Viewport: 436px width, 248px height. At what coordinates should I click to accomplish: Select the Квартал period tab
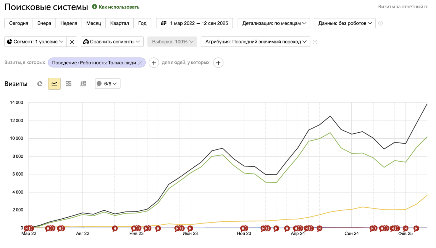120,23
